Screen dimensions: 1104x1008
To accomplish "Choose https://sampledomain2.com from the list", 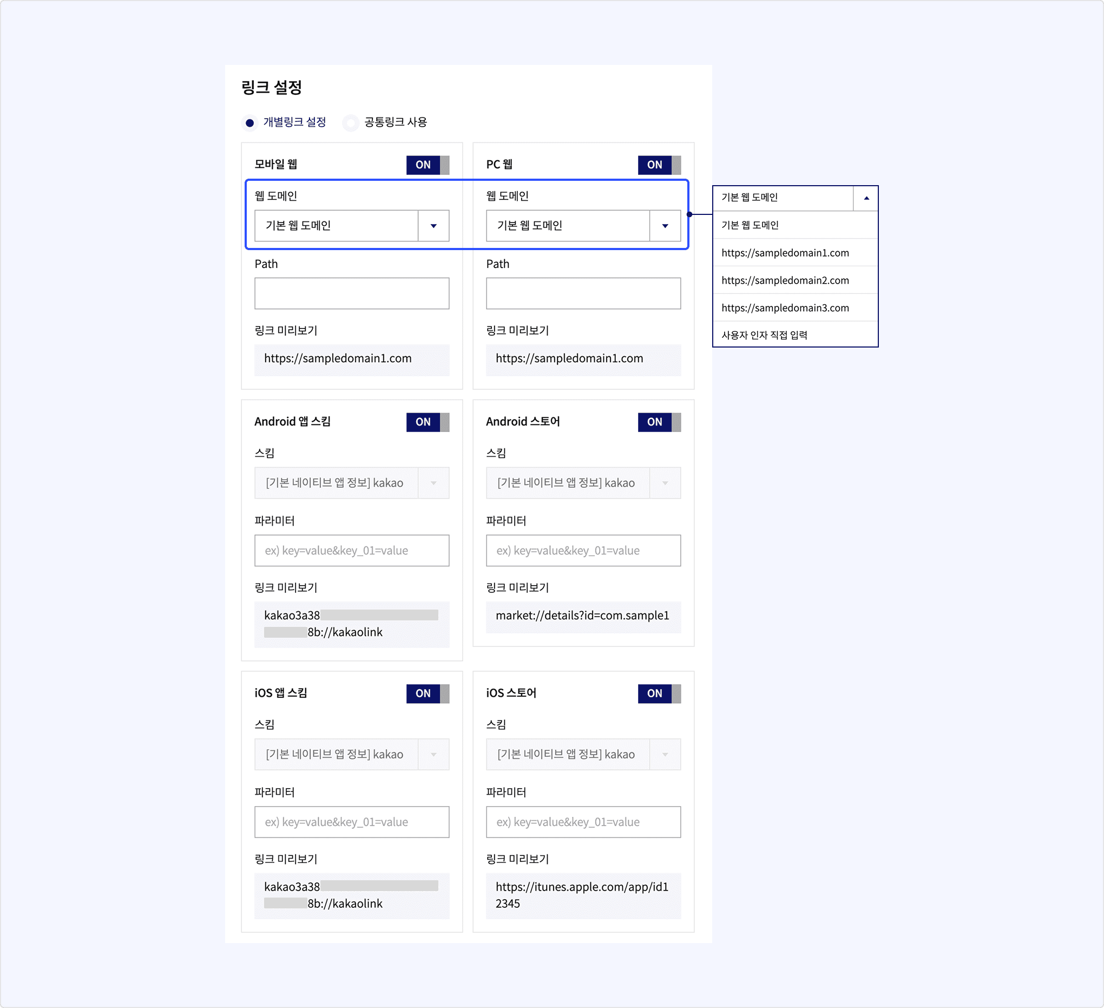I will [x=785, y=280].
